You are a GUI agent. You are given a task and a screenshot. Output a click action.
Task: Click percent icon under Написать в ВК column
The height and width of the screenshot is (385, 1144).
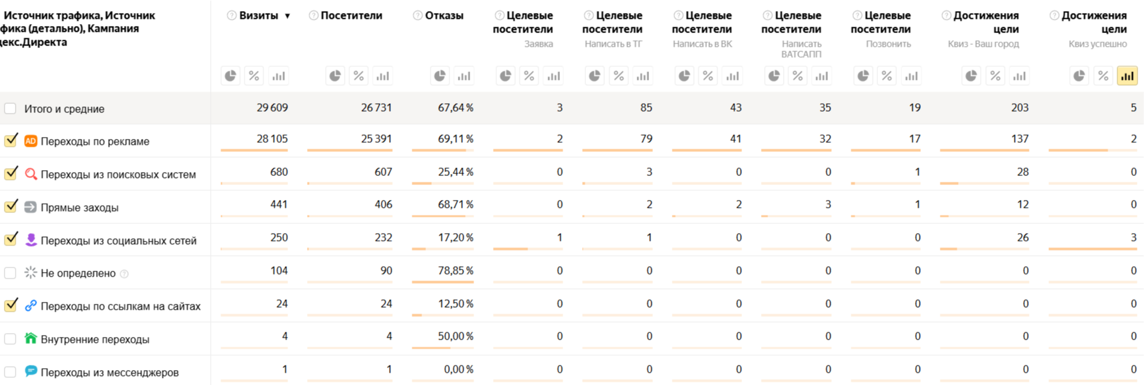(x=708, y=76)
